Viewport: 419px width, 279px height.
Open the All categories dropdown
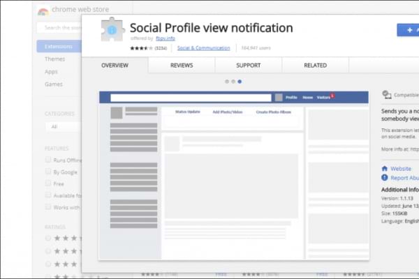pos(63,126)
